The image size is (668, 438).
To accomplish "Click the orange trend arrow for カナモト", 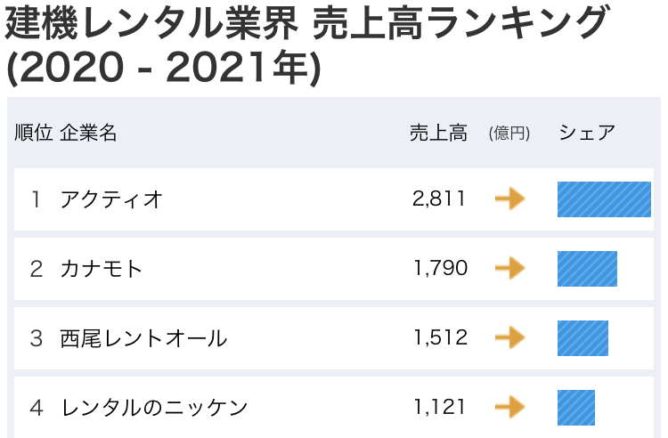I will 509,268.
